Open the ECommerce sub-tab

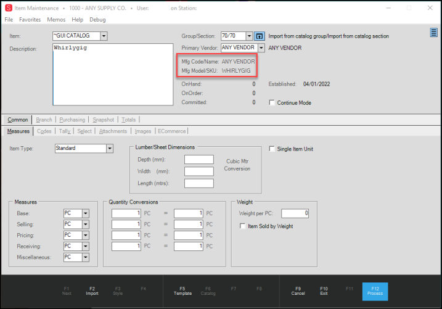[x=171, y=131]
